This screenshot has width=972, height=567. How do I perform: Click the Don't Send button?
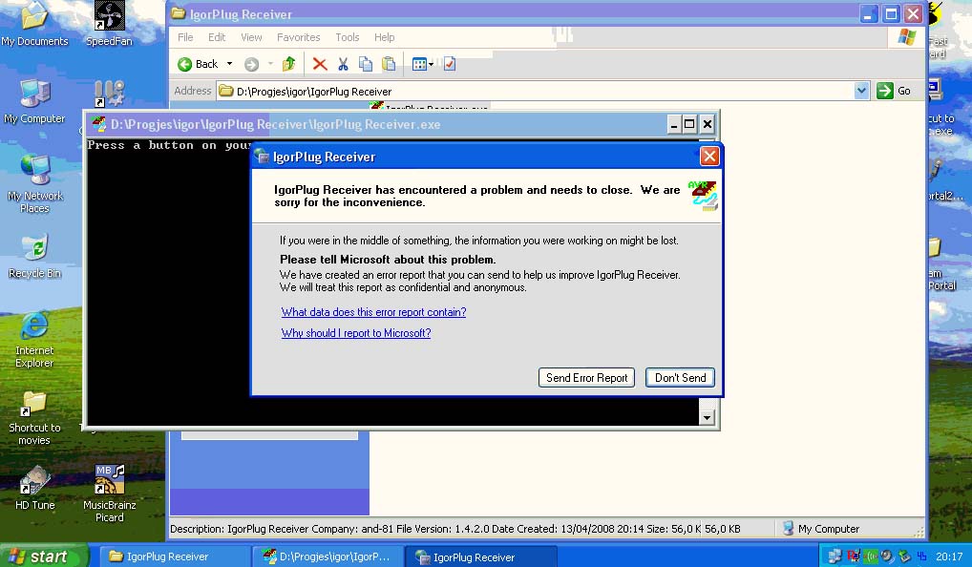[x=680, y=378]
